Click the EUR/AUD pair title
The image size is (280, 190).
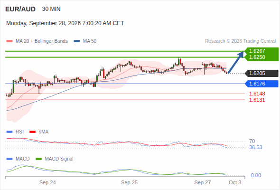tap(20, 9)
